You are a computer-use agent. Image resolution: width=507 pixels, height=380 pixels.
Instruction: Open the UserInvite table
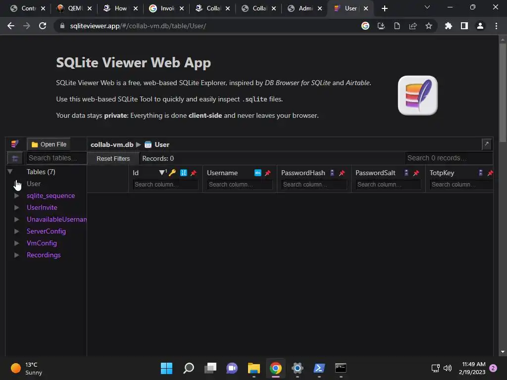[42, 207]
